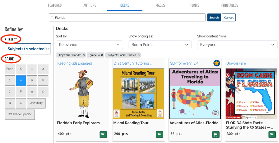
Task: Toggle the Not Grade Specific filter
Action: pos(20,114)
